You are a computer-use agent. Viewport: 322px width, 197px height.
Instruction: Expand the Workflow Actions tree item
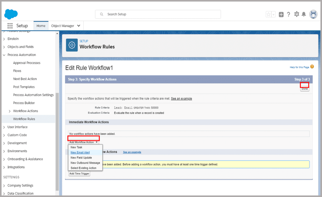click(x=10, y=111)
